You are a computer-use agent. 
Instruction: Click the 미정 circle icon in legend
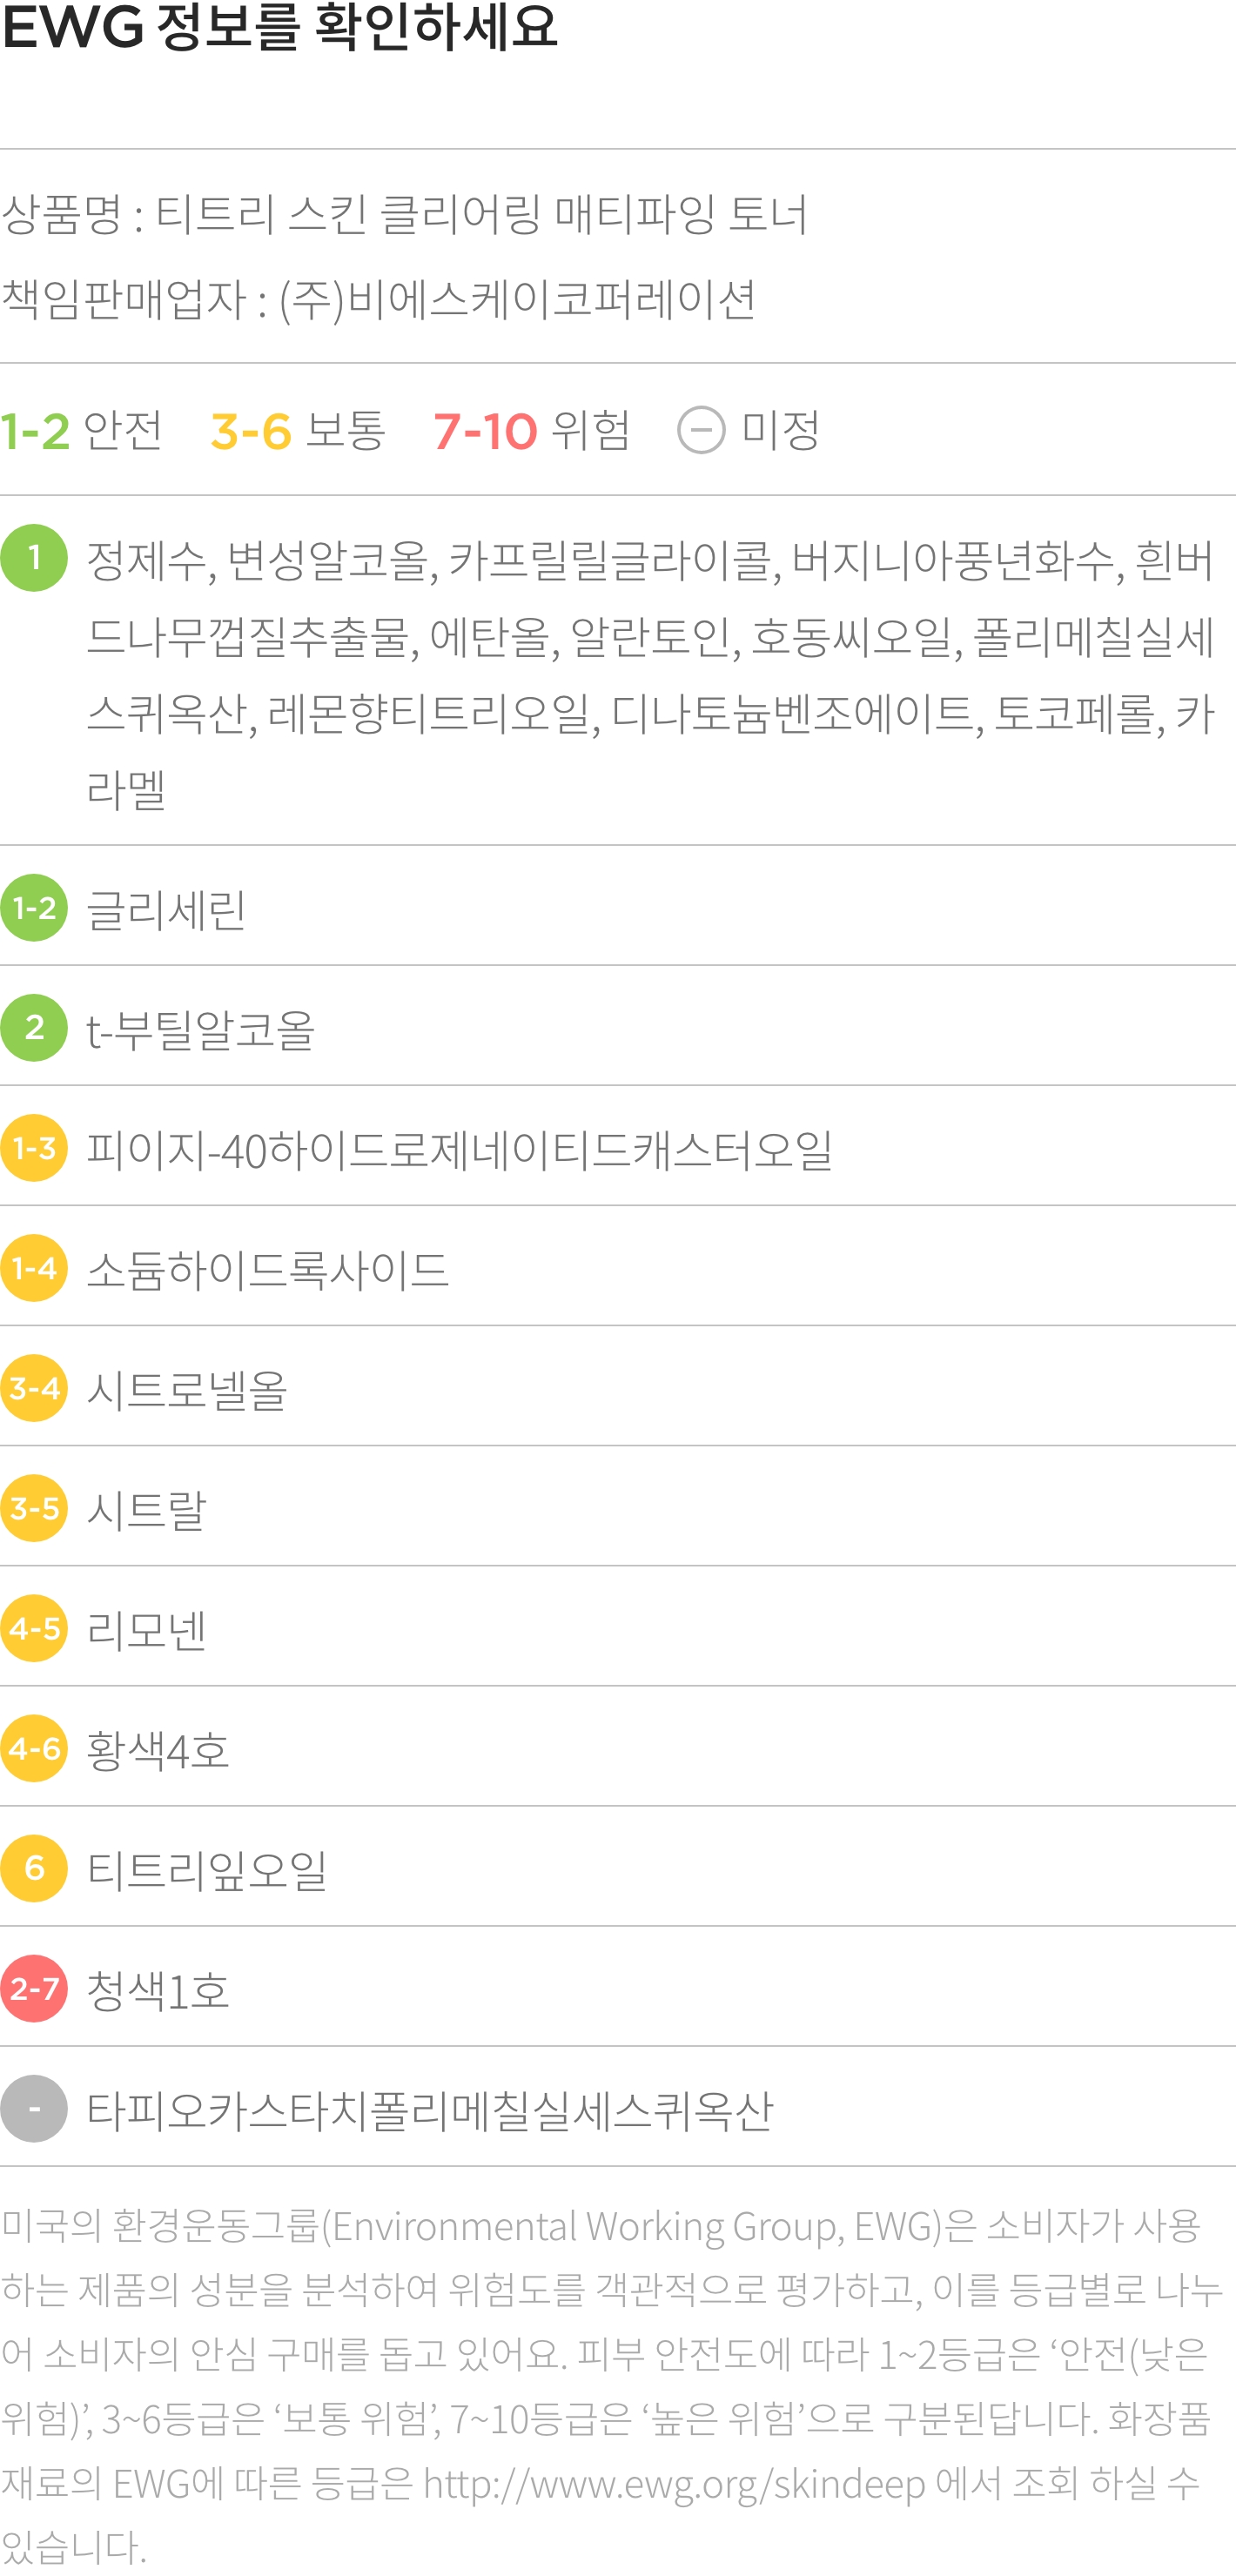701,431
